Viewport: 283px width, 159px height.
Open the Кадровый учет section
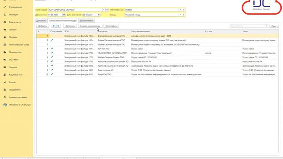click(x=16, y=75)
